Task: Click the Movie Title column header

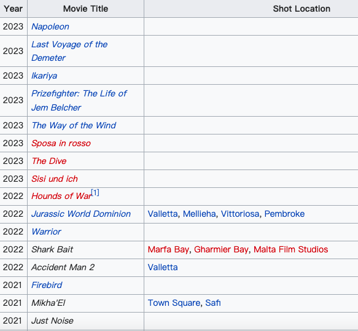Action: (x=85, y=9)
